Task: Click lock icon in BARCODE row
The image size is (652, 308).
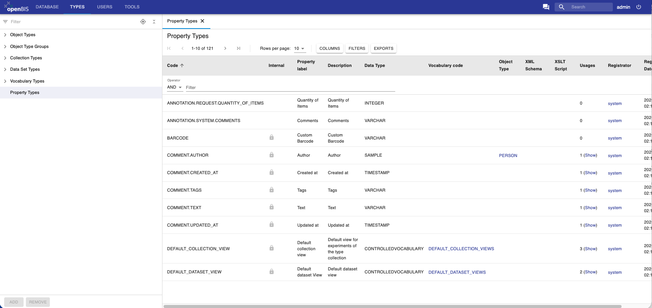Action: click(x=272, y=137)
